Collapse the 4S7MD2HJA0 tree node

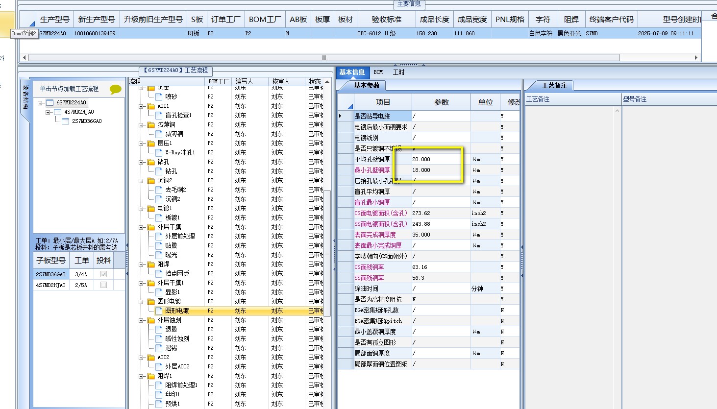[x=49, y=112]
